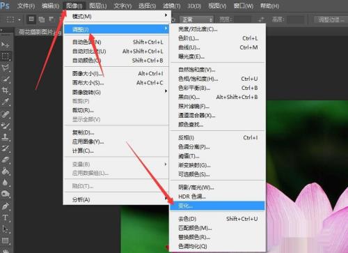This screenshot has width=348, height=253.
Task: Open the 编辑(E) menu
Action: 50,6
